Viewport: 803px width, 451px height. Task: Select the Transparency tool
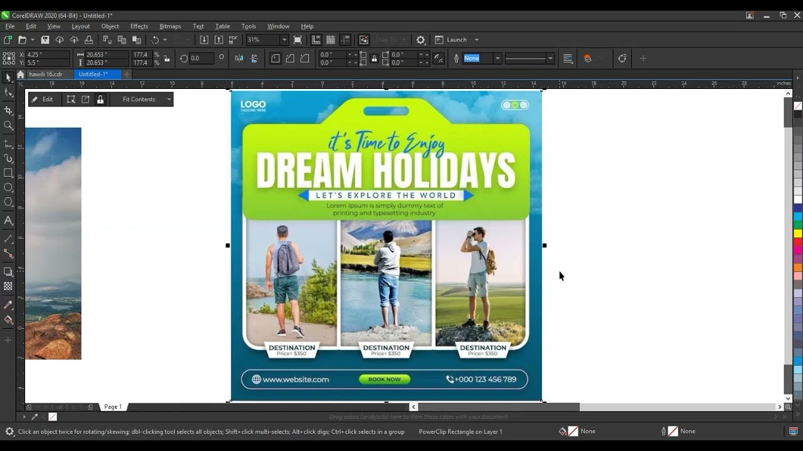8,286
